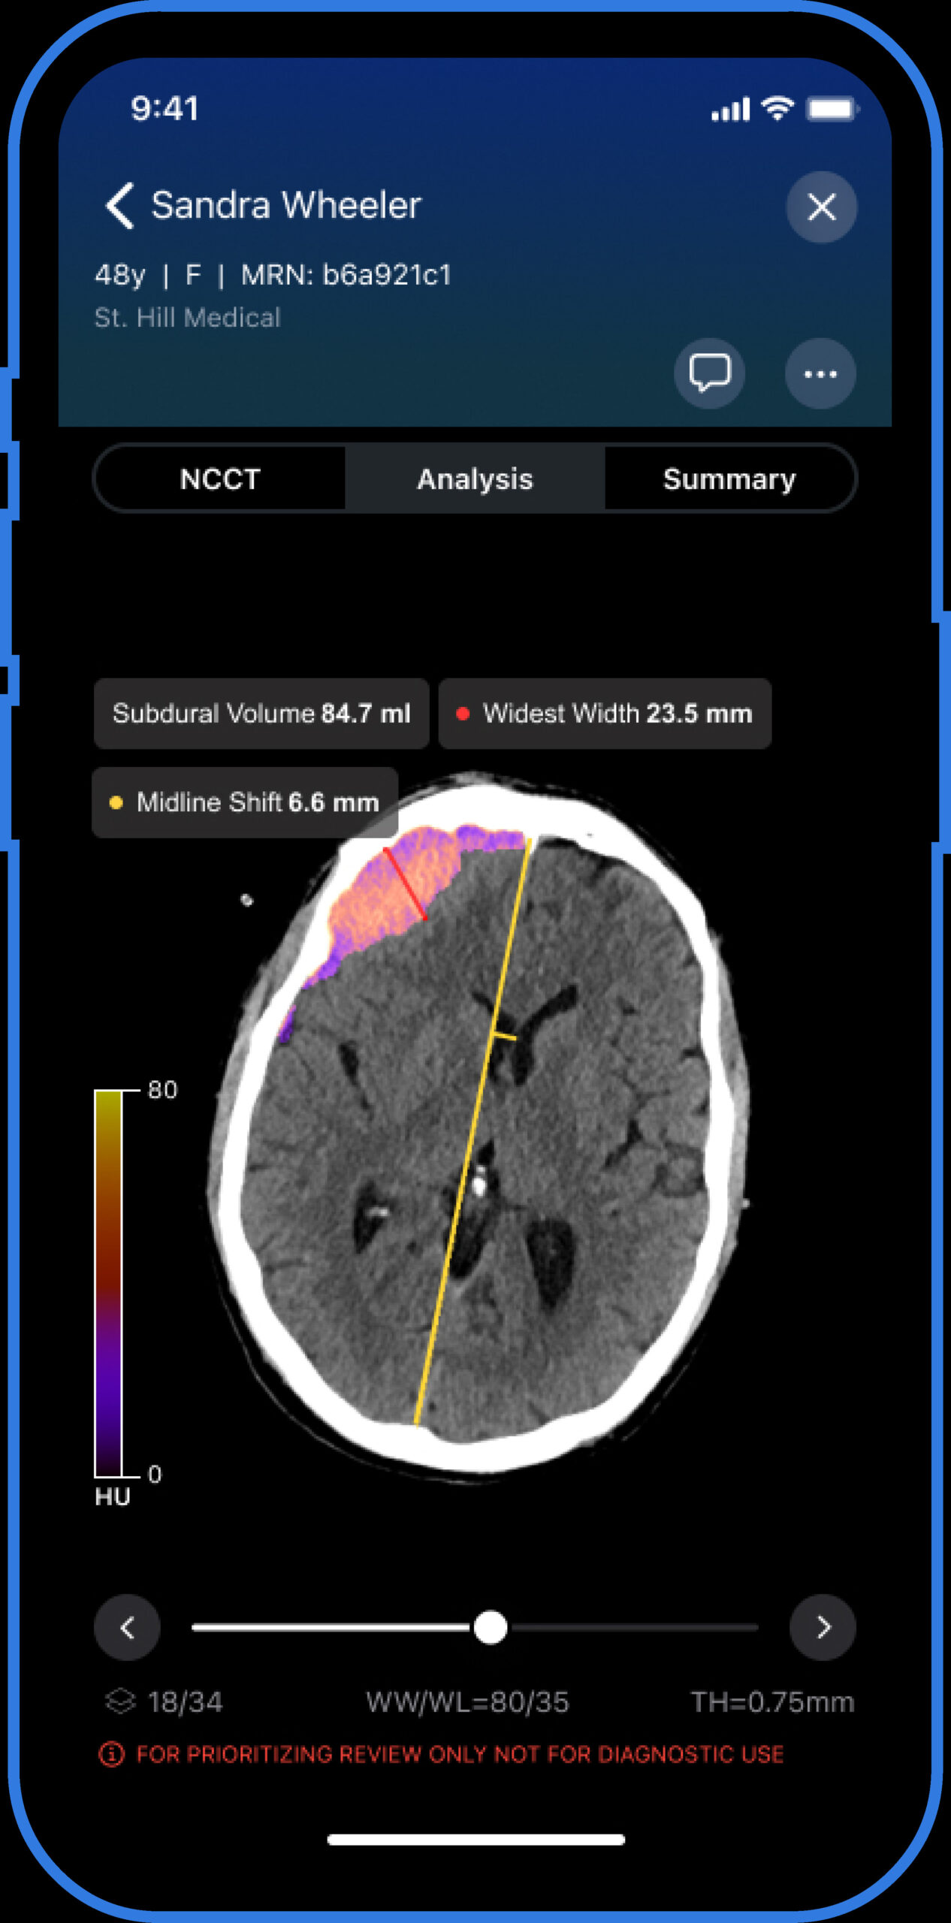Click the MRN: b6a921c1 text
951x1923 pixels.
click(x=346, y=275)
